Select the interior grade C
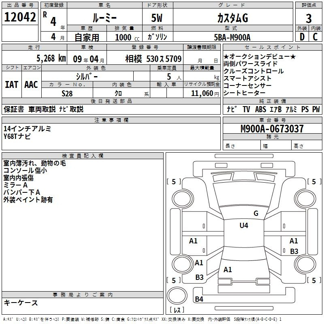The image size is (324, 324). (315, 37)
